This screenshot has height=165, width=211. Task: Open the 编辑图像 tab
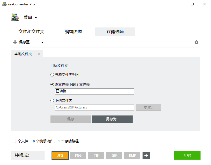(x=73, y=32)
